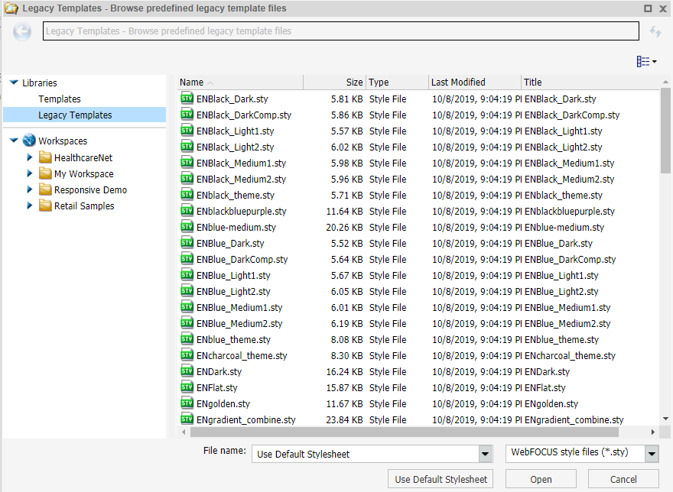Sort by the Title column header
The height and width of the screenshot is (492, 673).
click(x=590, y=83)
